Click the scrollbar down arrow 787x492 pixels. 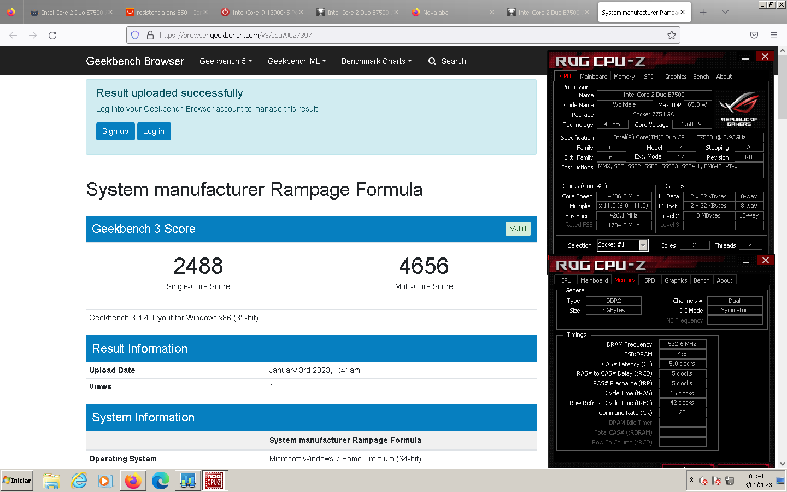click(782, 464)
